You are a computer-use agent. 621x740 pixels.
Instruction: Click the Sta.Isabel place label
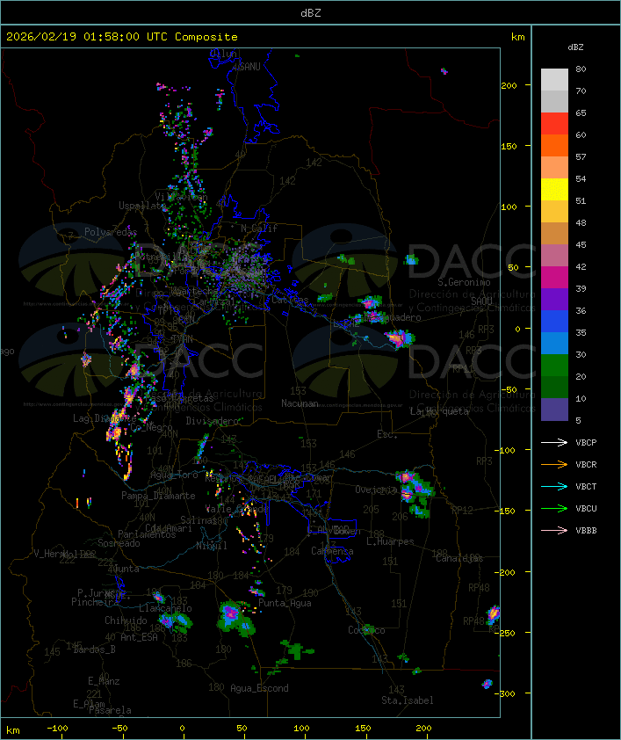[408, 700]
